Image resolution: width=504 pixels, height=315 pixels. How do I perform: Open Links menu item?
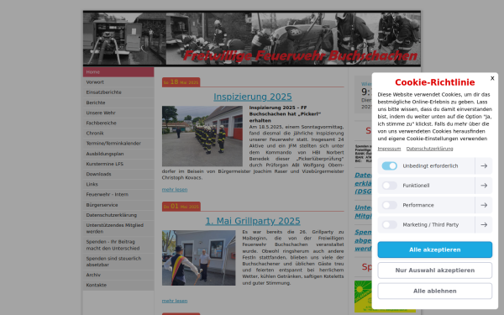(x=118, y=184)
